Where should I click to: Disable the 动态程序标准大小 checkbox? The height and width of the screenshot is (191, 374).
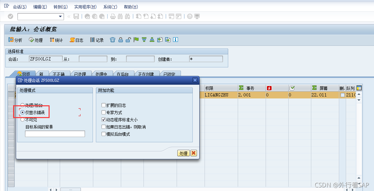[x=104, y=119]
